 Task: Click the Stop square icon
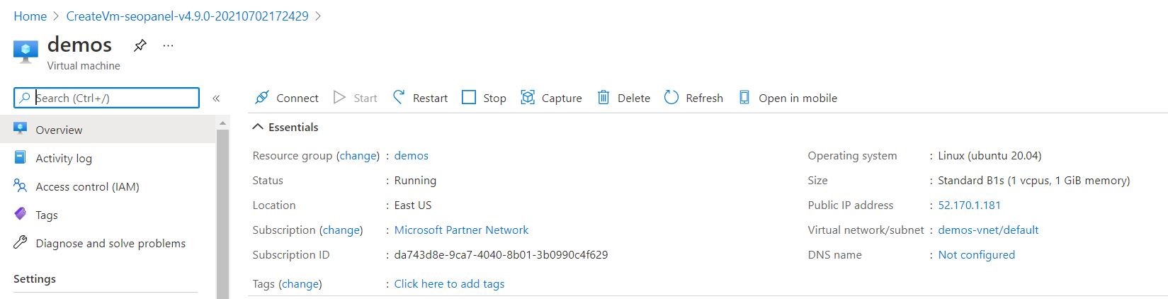tap(469, 98)
